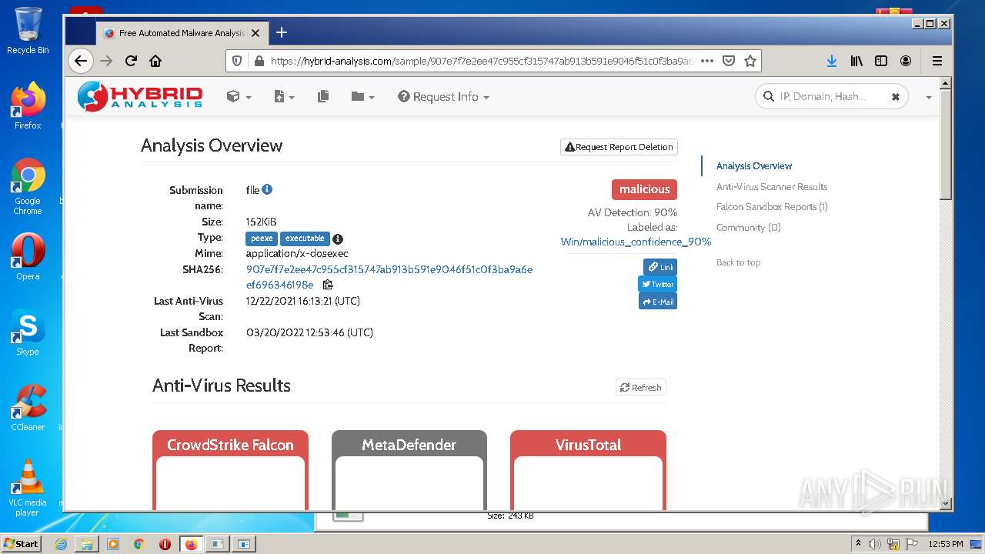Jump to Community (0) section

[x=748, y=227]
